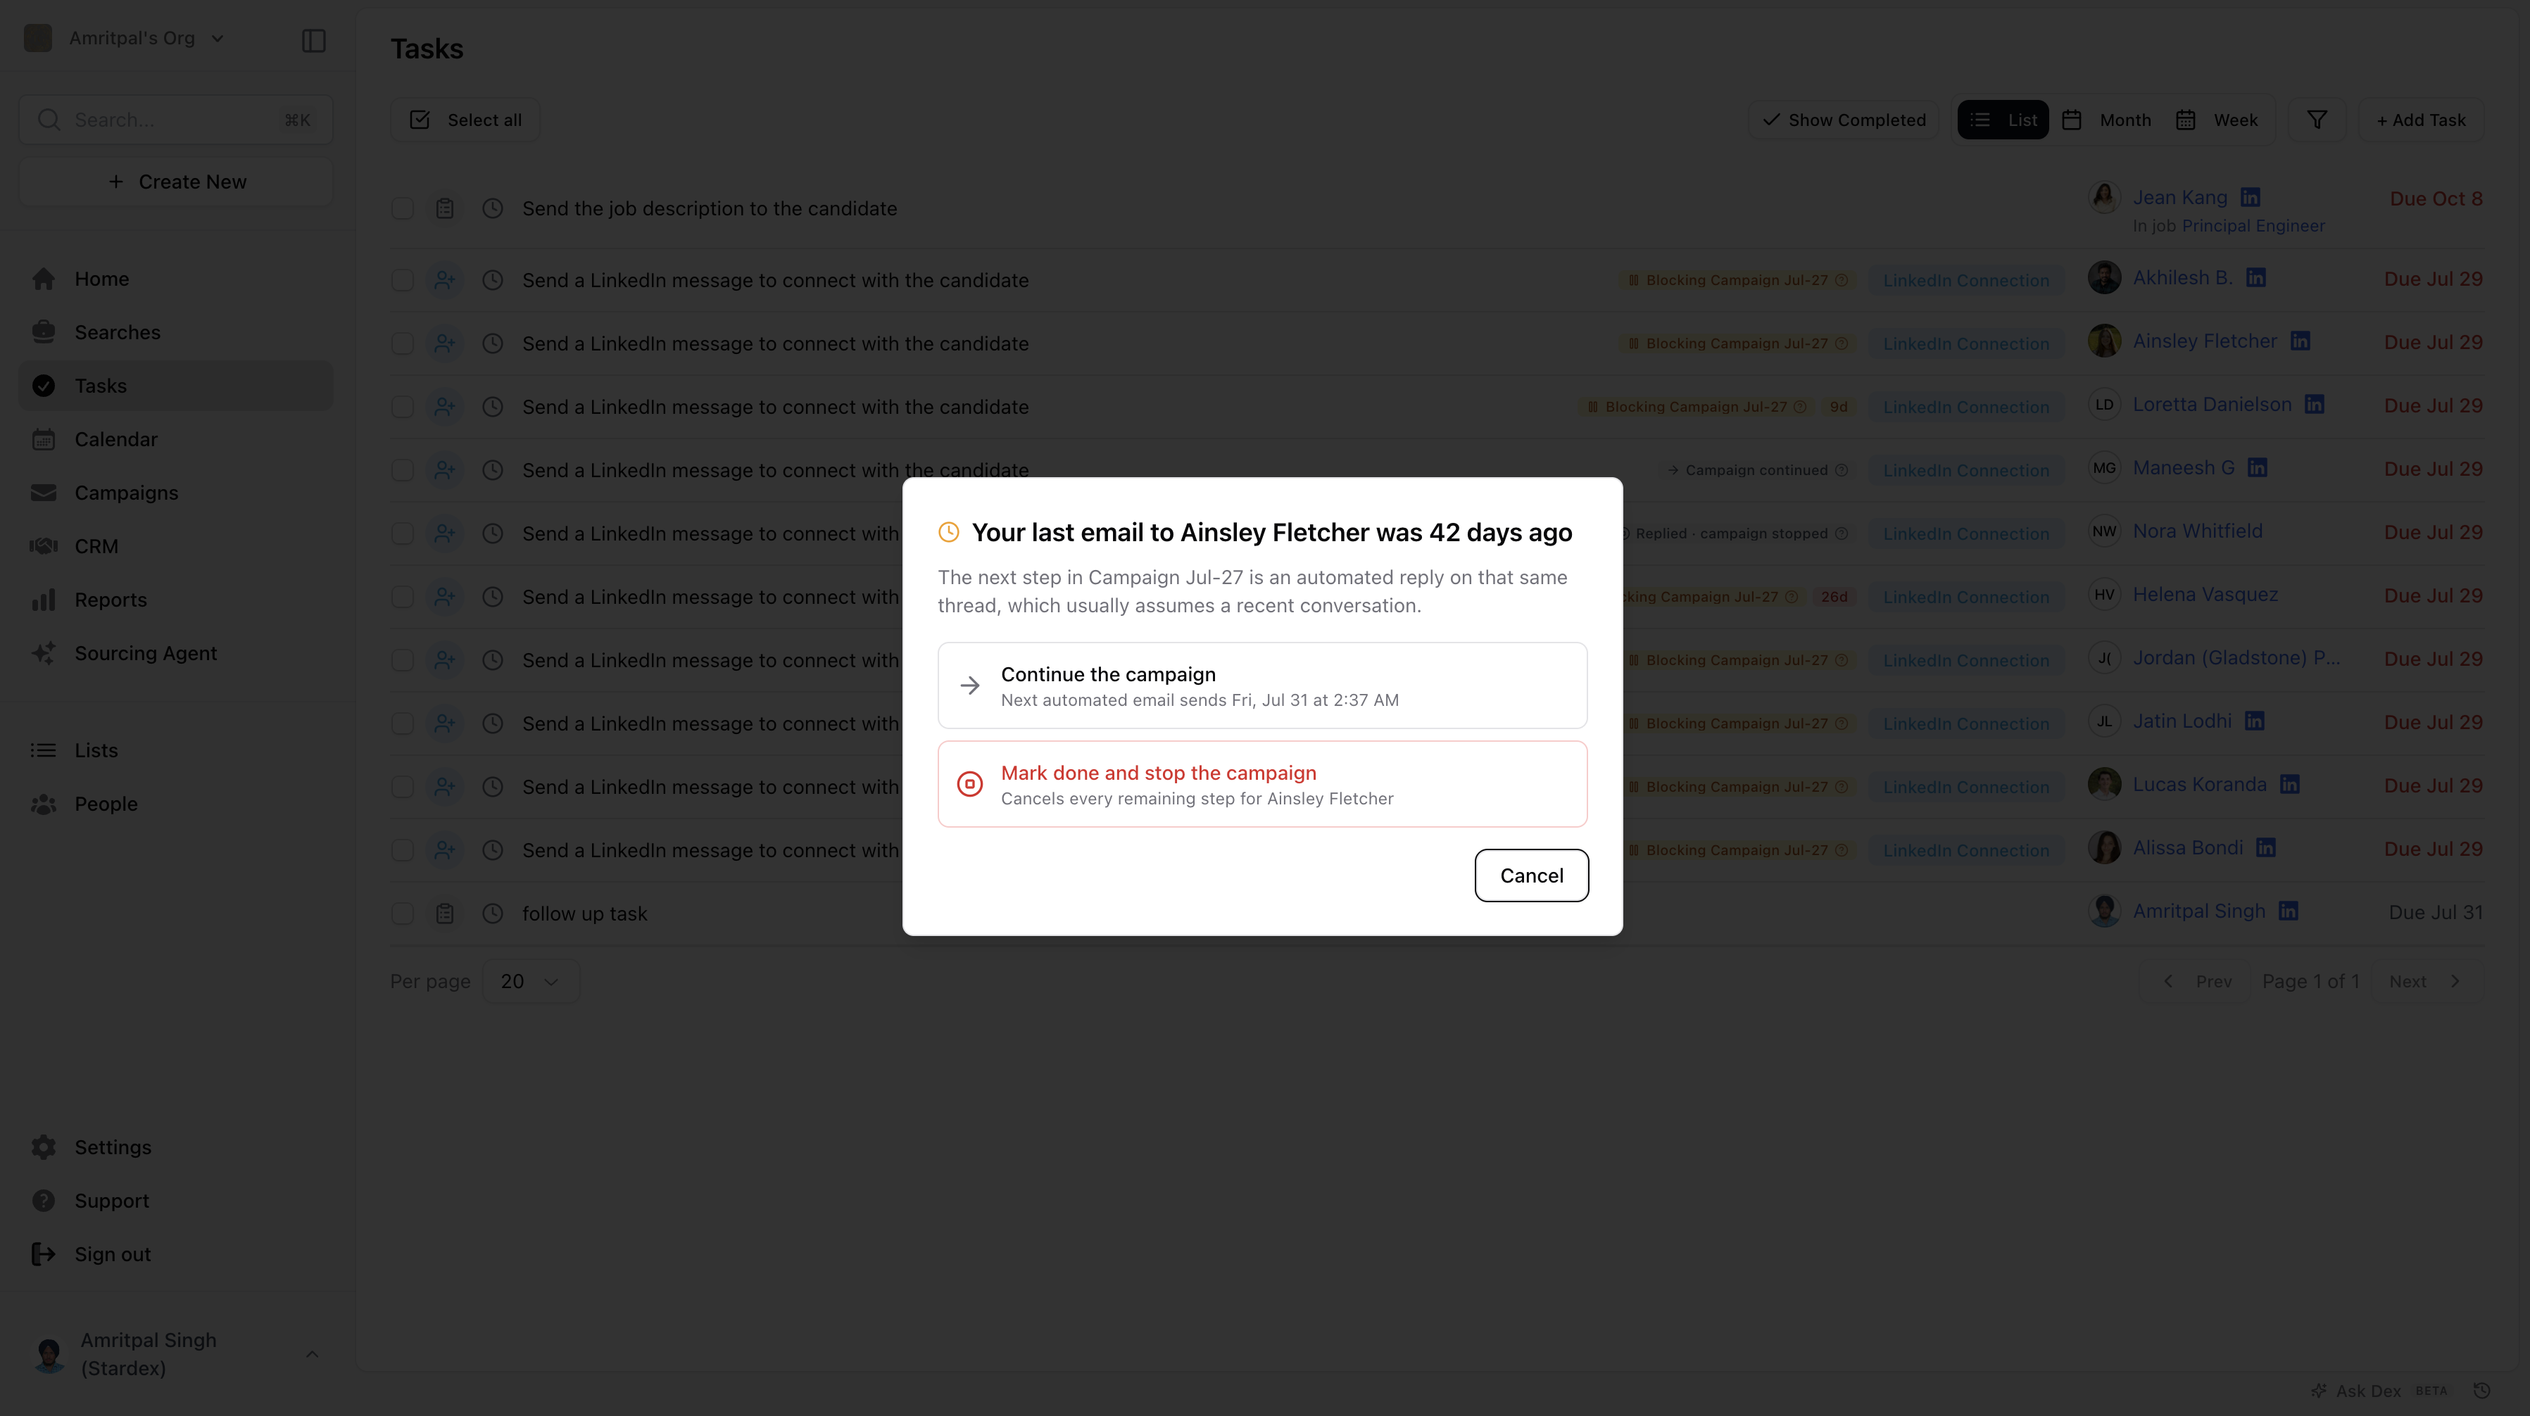
Task: Toggle Show Completed tasks
Action: pos(1844,120)
